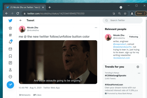Click the Error update button in Chrome
The image size is (147, 98).
[141, 13]
